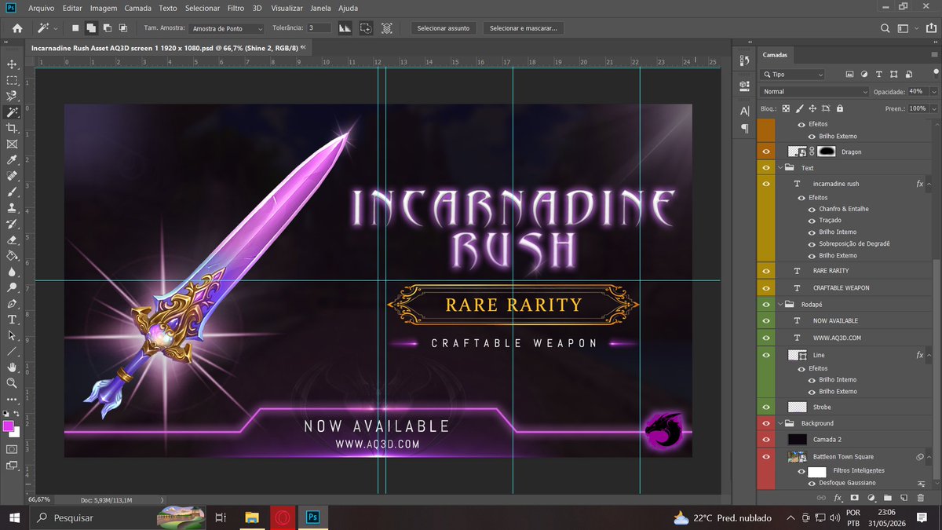Toggle the Chanfro & Entalhe effect visibility
The height and width of the screenshot is (530, 942).
click(x=812, y=209)
